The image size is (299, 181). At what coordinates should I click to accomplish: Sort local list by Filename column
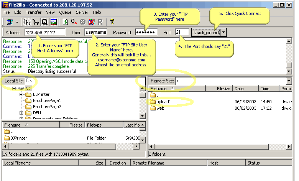[31, 125]
